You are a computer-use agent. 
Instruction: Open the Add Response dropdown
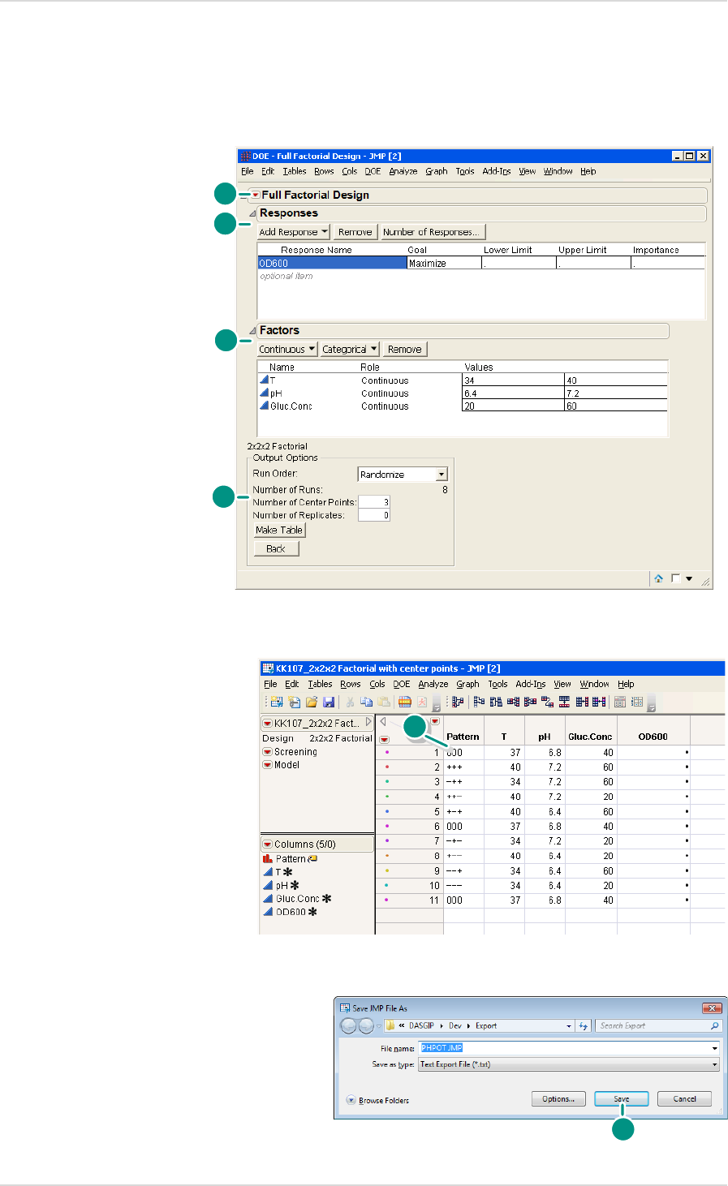(x=294, y=232)
